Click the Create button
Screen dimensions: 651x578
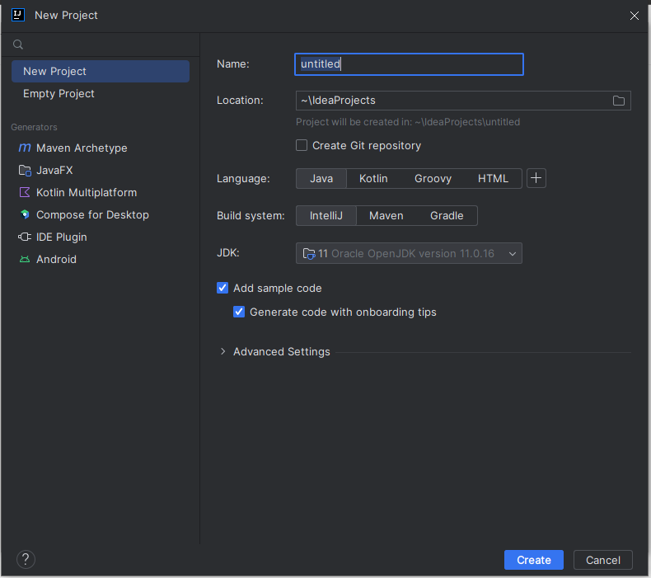click(x=533, y=560)
